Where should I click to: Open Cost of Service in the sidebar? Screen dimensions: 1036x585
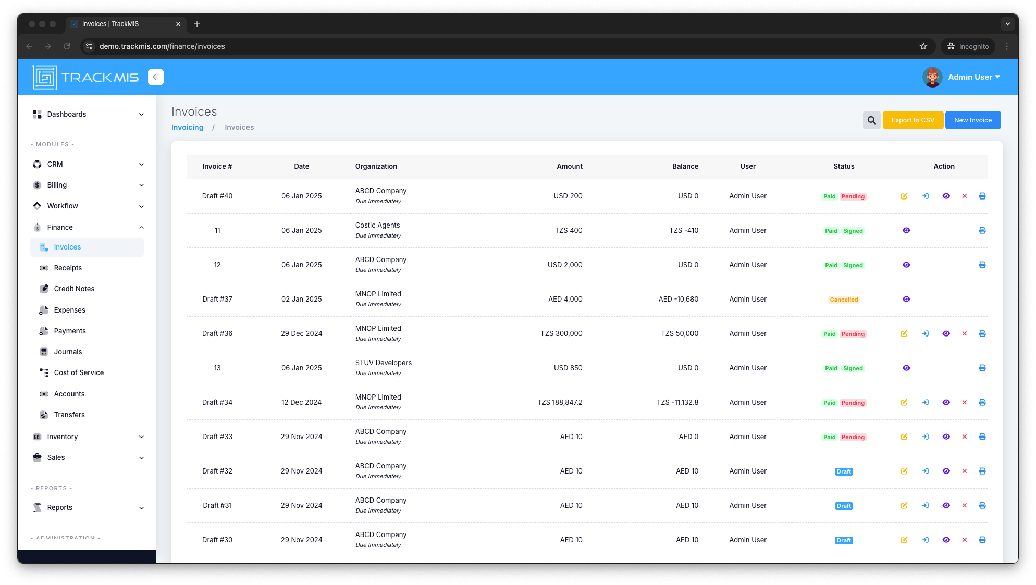(79, 372)
